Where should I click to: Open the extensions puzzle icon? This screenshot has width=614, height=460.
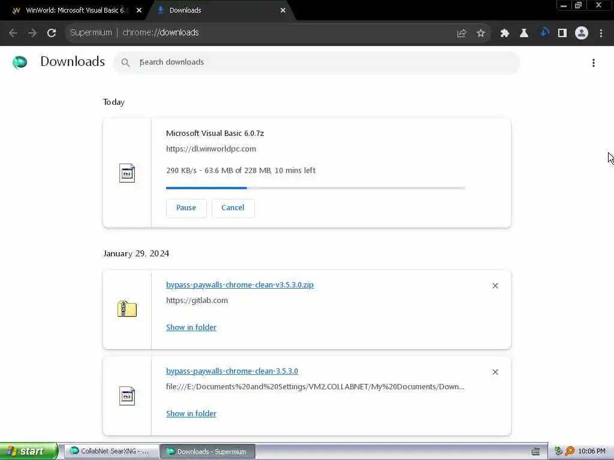505,34
